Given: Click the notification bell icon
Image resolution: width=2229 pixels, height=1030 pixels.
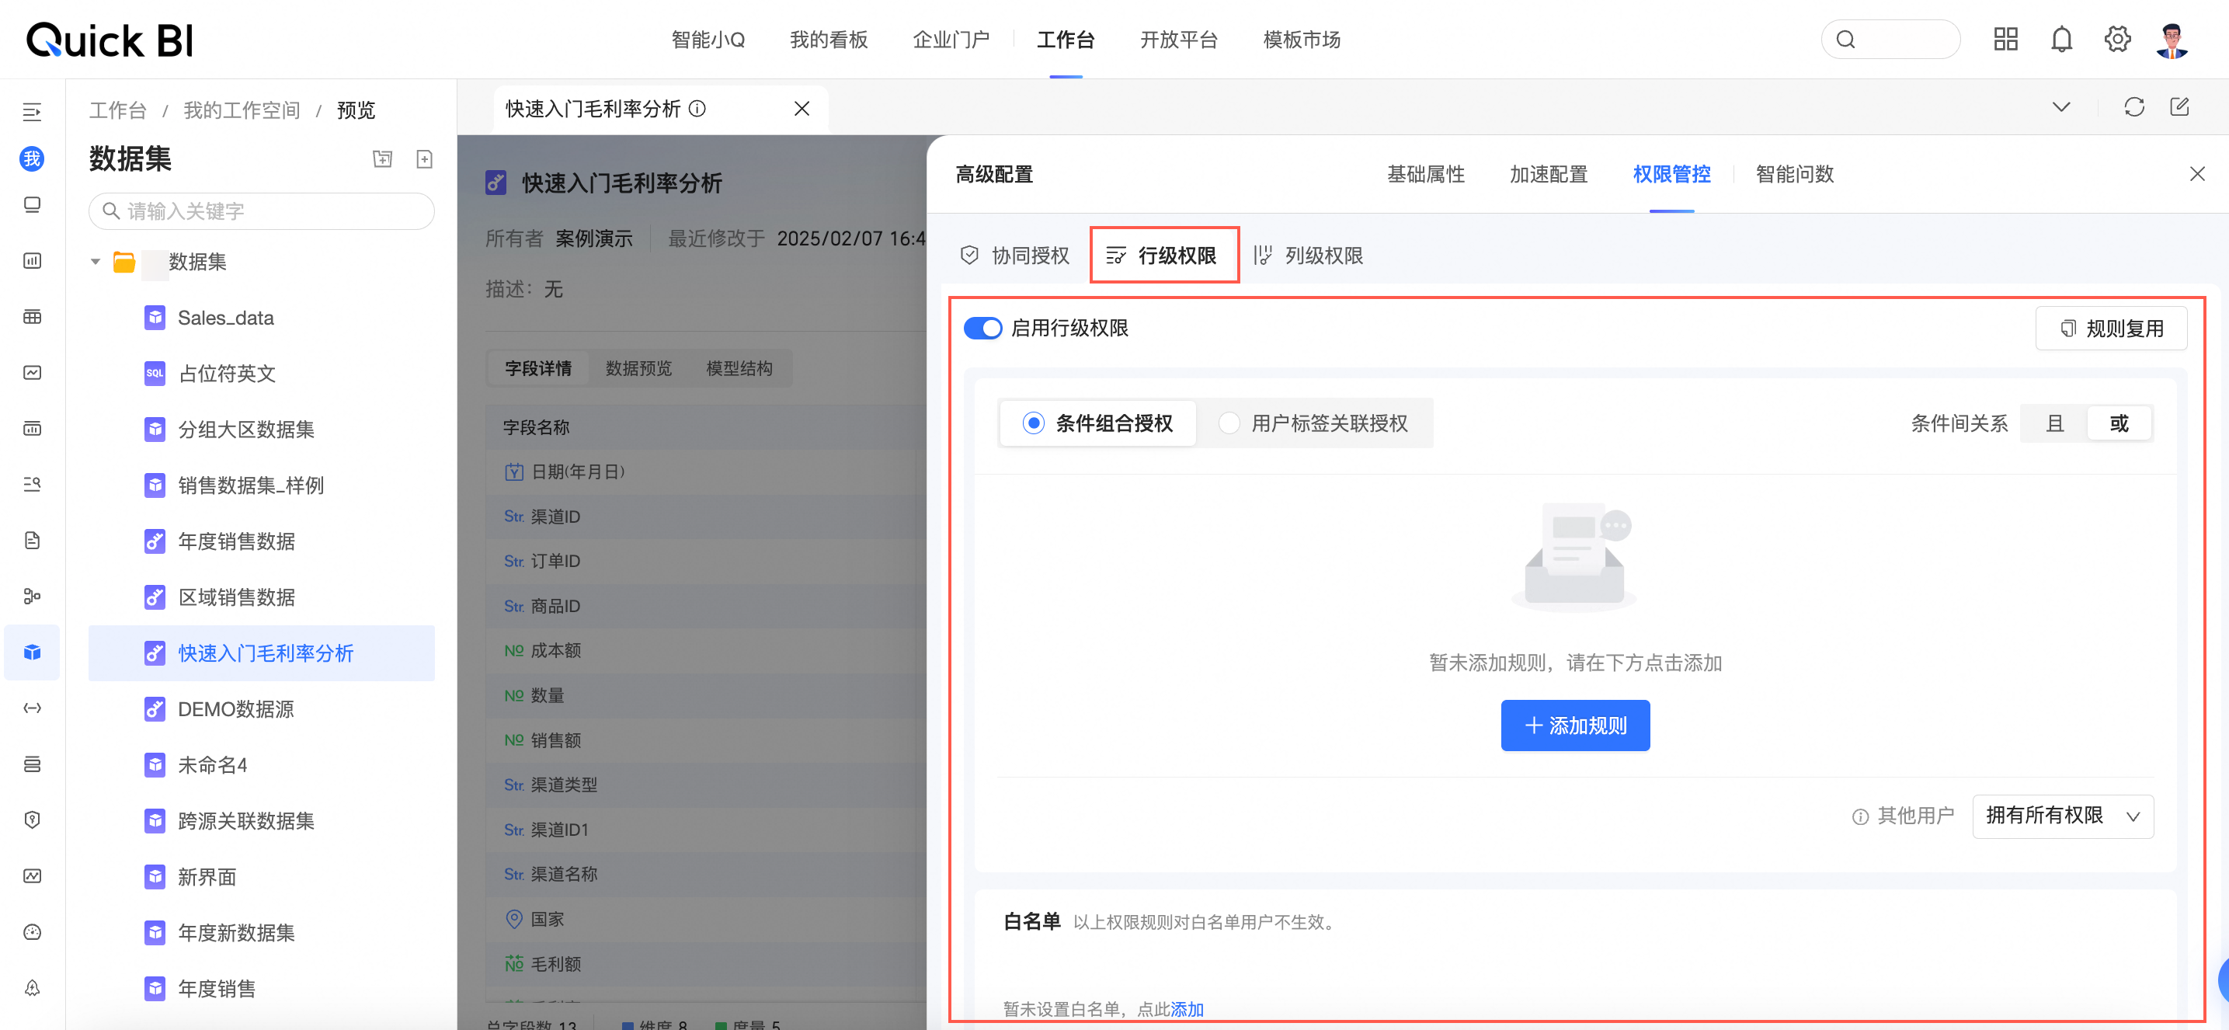Looking at the screenshot, I should tap(2061, 40).
